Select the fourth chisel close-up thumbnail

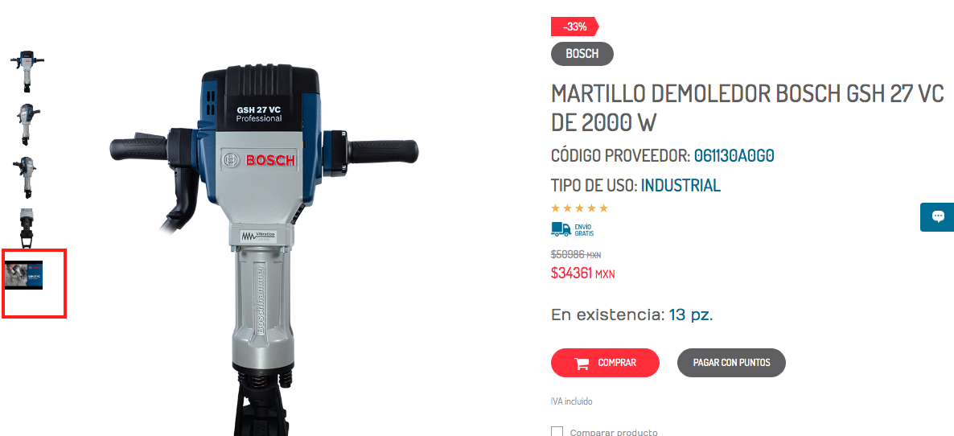tap(27, 228)
